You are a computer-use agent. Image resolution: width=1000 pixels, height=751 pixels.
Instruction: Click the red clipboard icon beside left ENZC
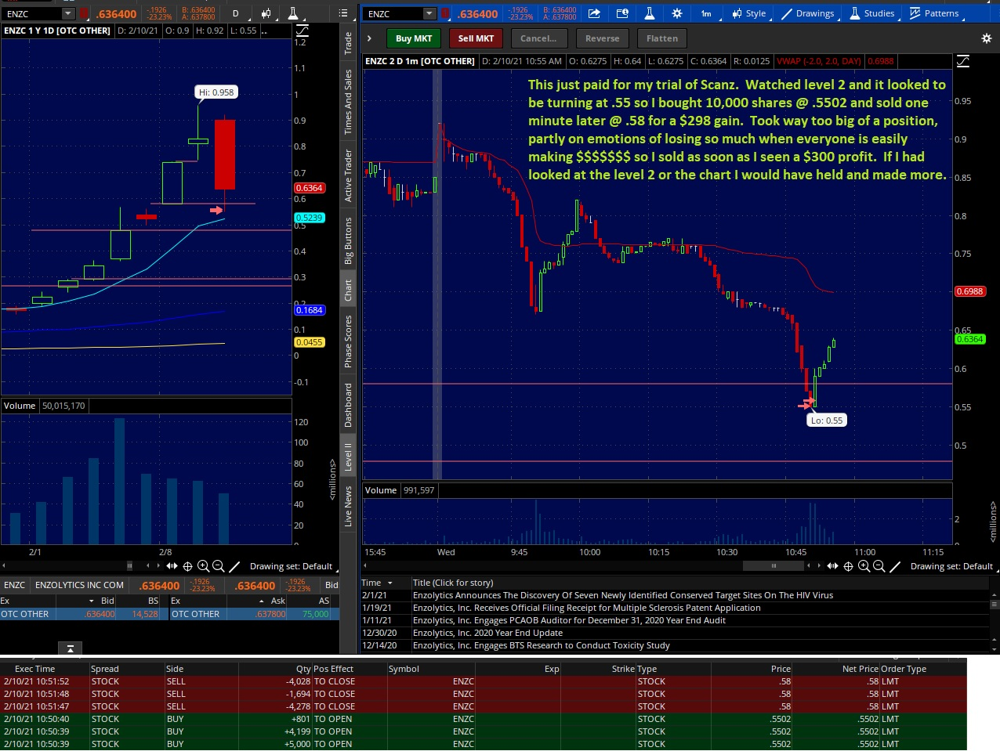tap(85, 13)
